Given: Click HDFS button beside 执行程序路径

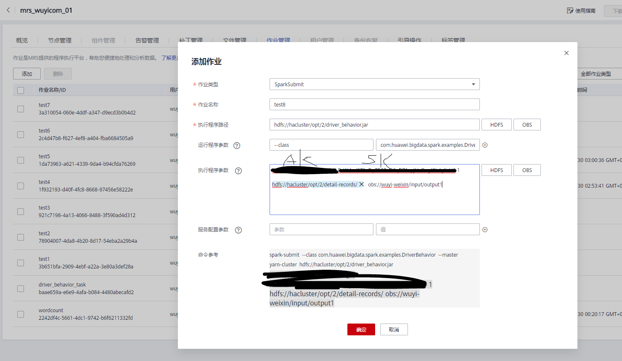Looking at the screenshot, I should click(497, 125).
